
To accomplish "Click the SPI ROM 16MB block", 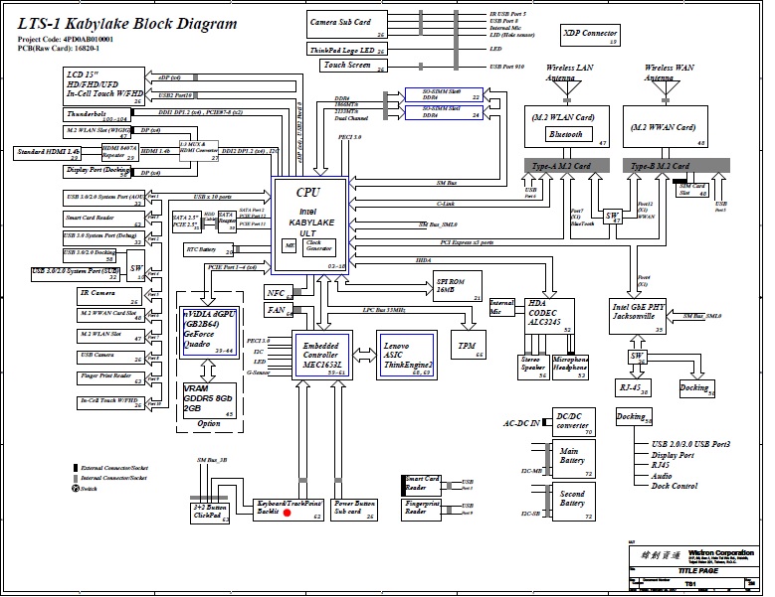I will tap(458, 286).
